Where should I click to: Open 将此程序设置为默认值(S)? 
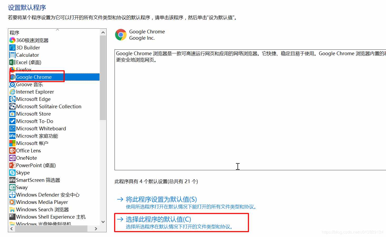tap(161, 199)
